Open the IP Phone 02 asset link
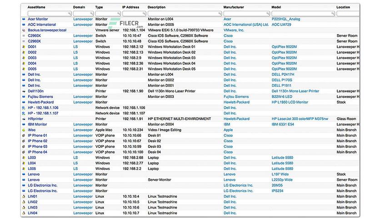The width and height of the screenshot is (380, 220). (38, 141)
